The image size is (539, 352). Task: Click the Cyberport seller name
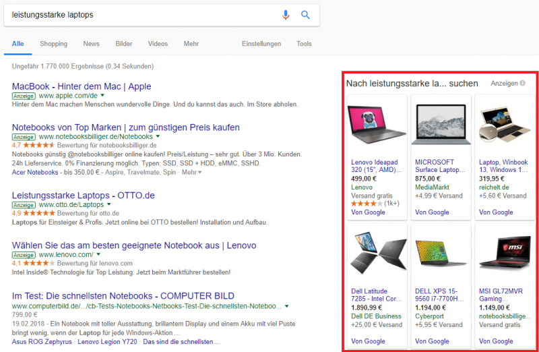click(x=429, y=316)
